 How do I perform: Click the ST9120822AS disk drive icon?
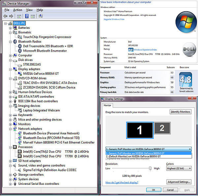(20, 65)
